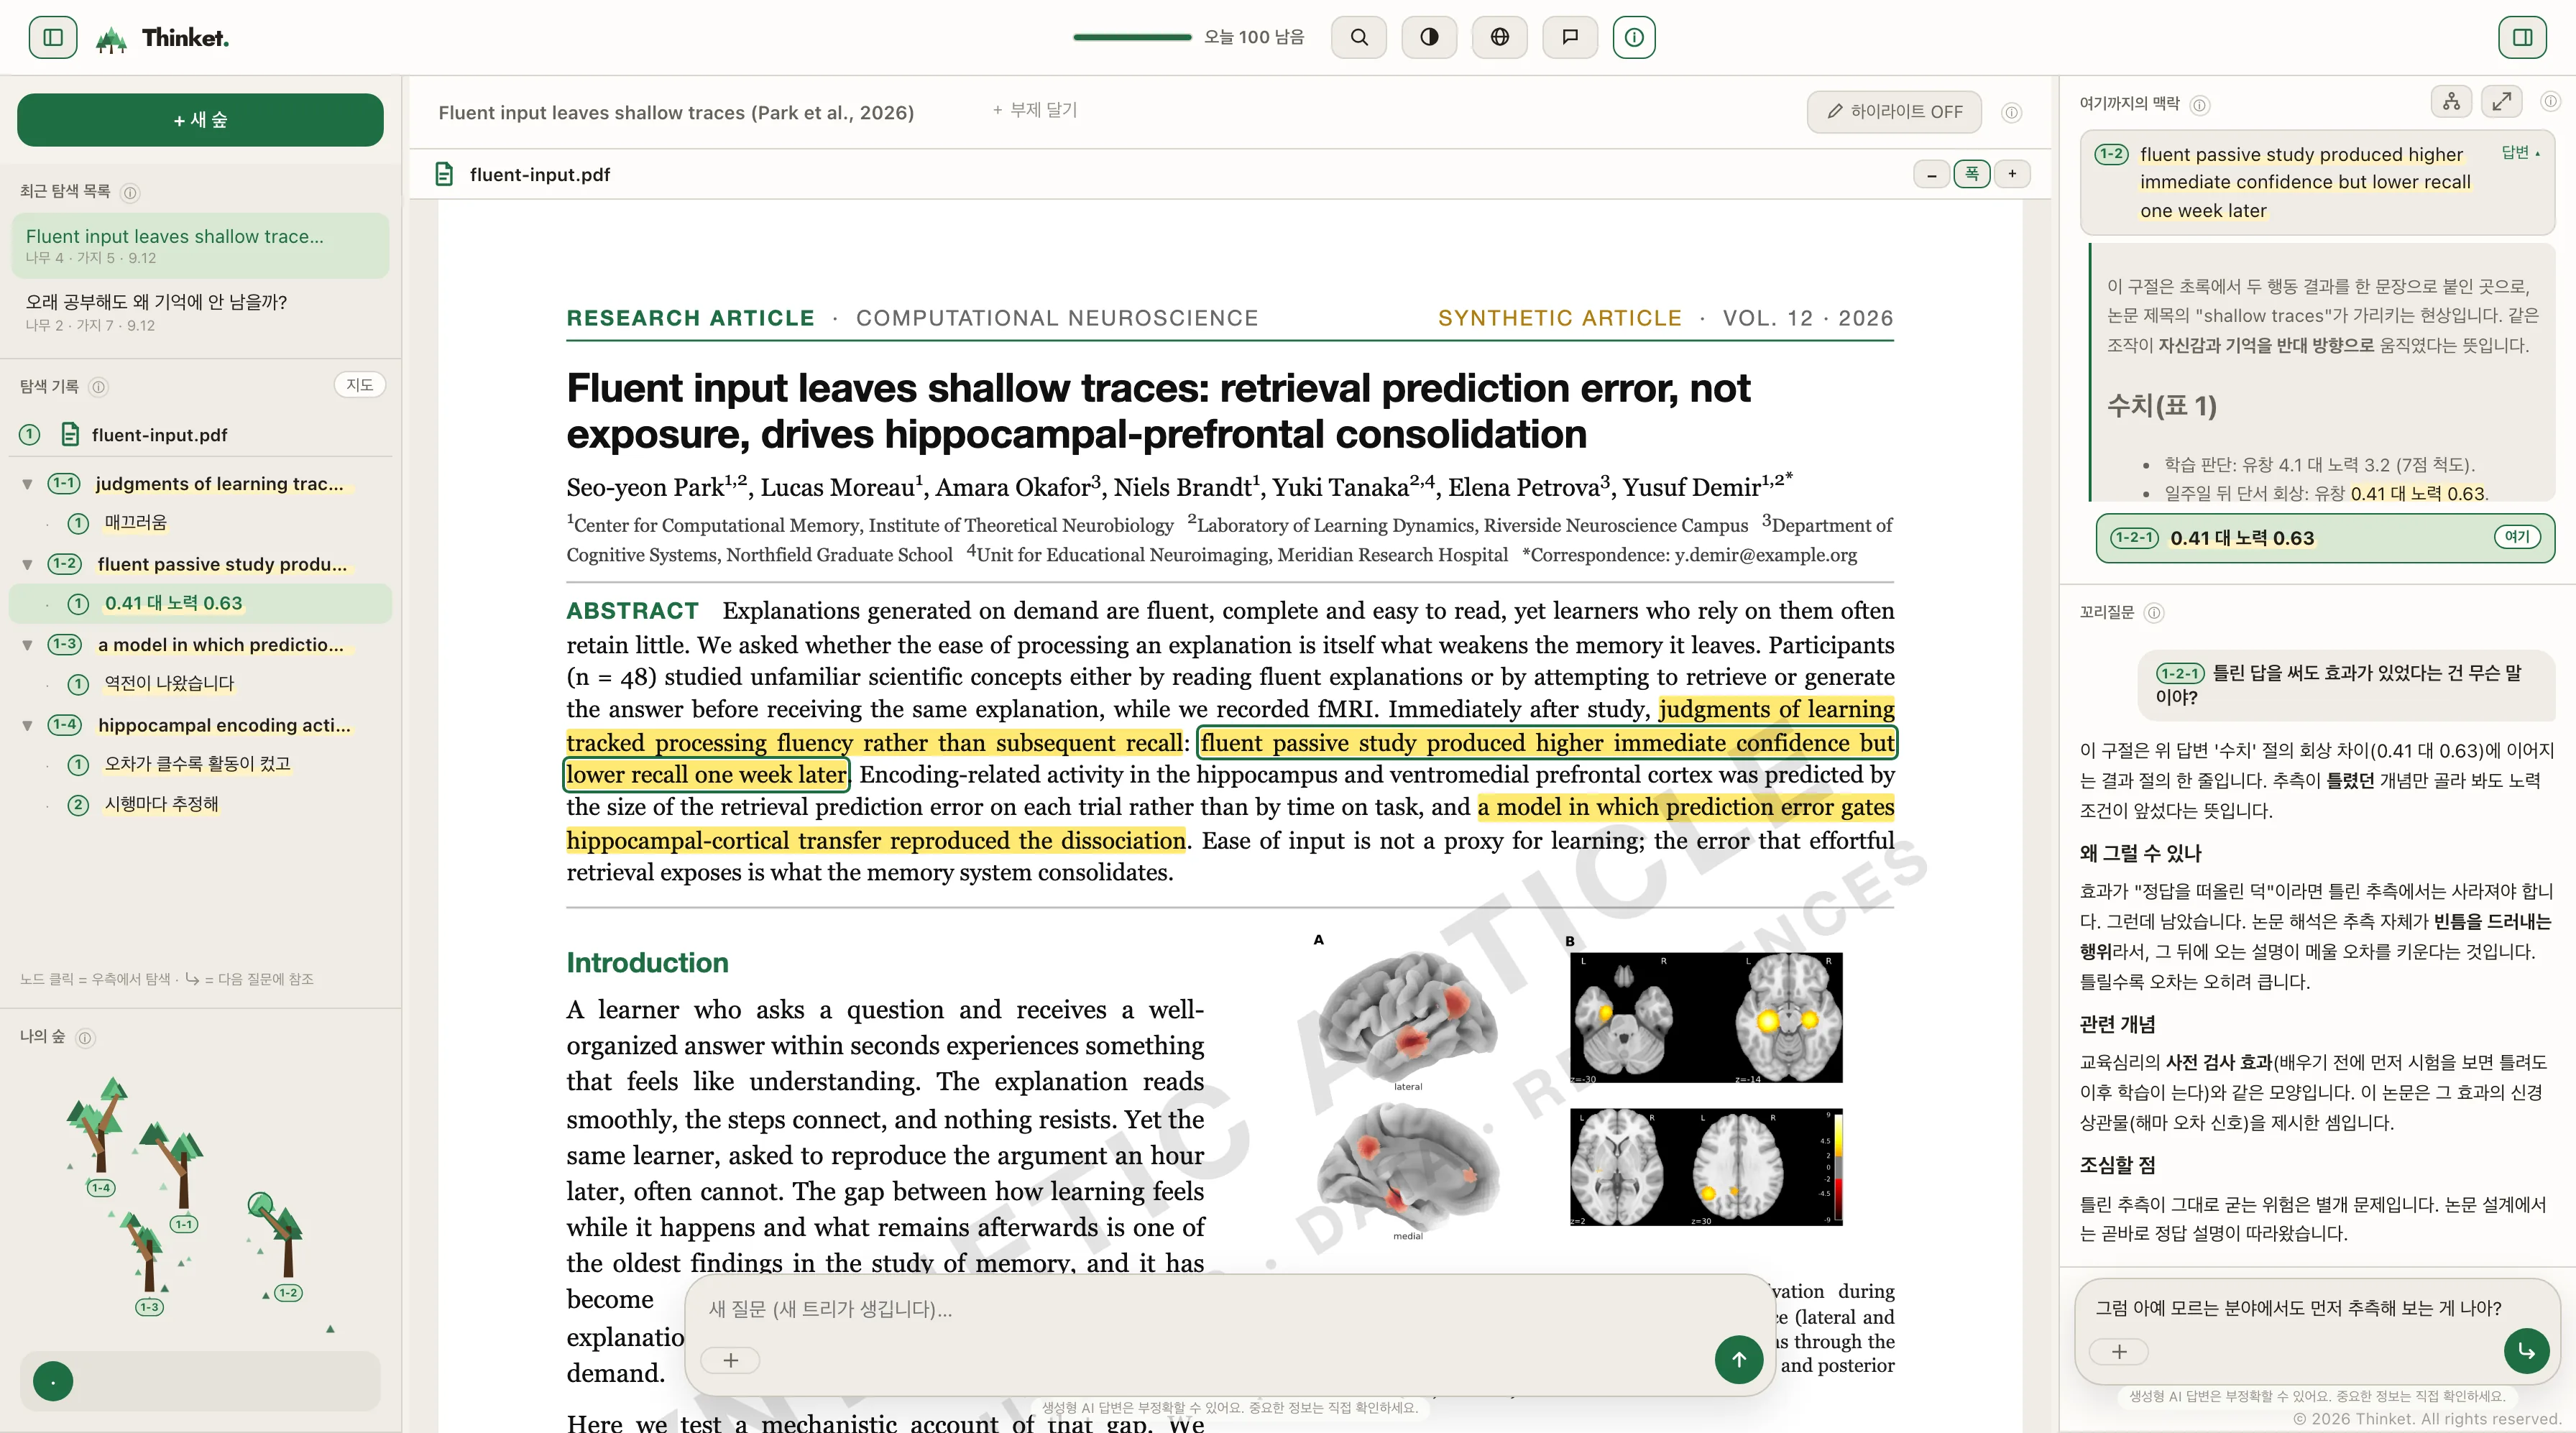Image resolution: width=2576 pixels, height=1433 pixels.
Task: Select the 역전이 나왔습니다 node
Action: click(169, 683)
